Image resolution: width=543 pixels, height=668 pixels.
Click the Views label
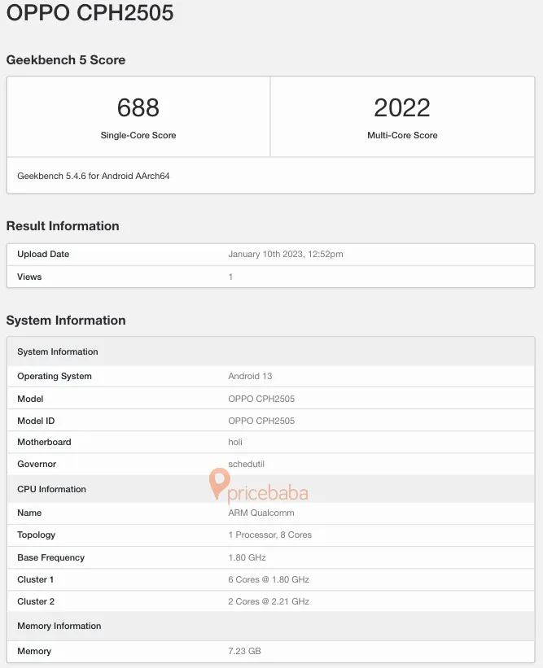tap(29, 277)
